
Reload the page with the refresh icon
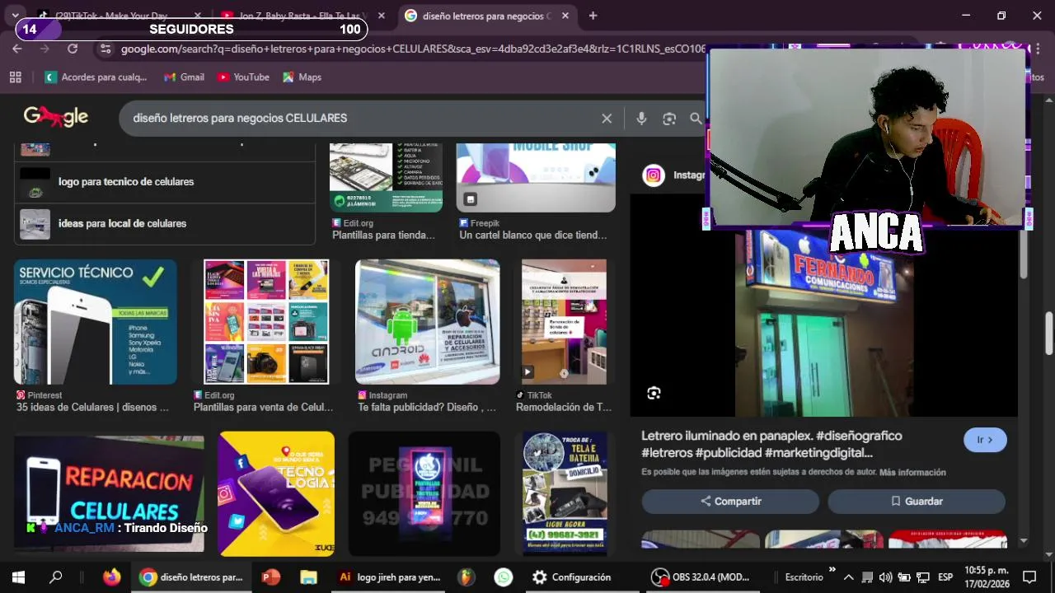click(x=73, y=49)
